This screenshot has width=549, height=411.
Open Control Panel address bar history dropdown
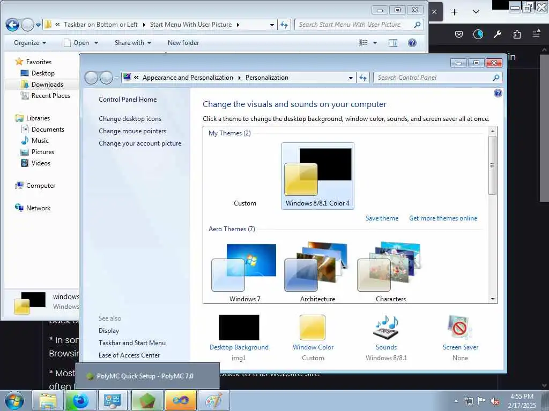pyautogui.click(x=351, y=78)
